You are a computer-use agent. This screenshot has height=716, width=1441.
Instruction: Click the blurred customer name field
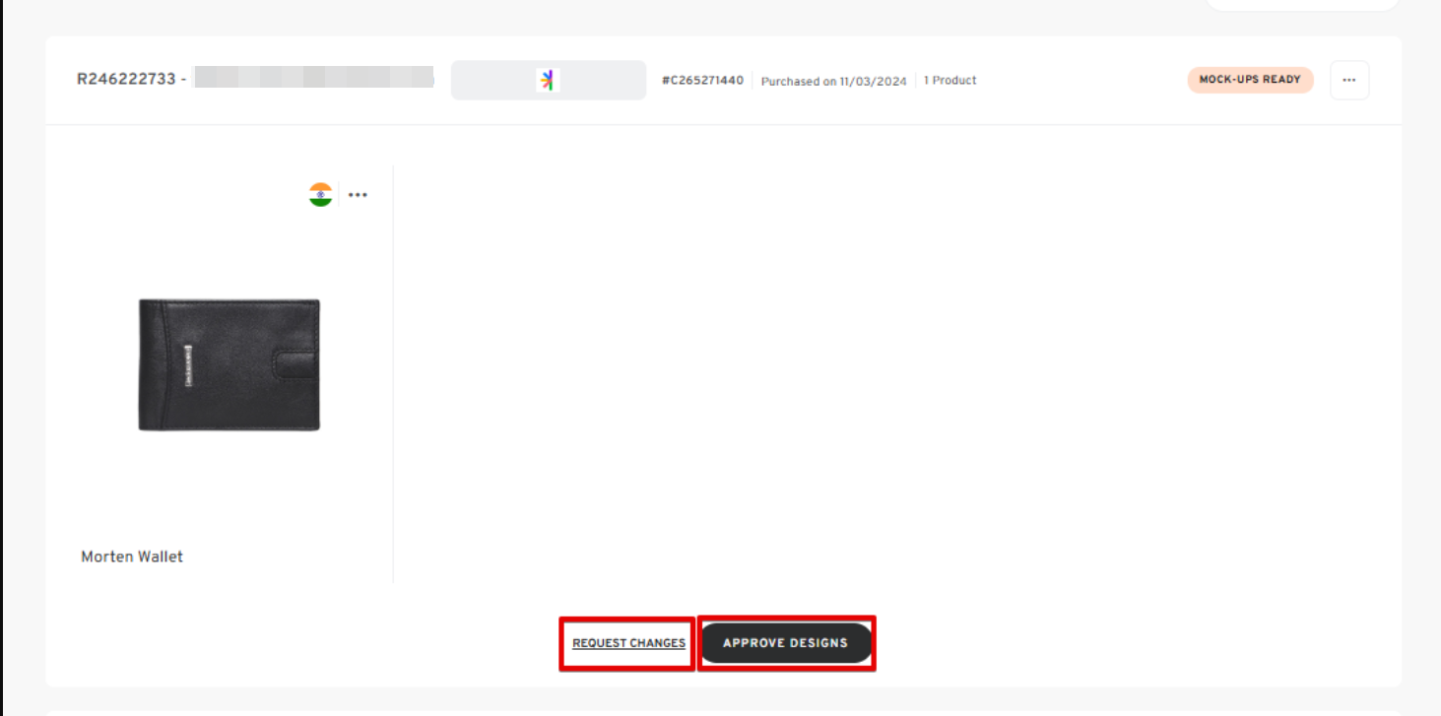(313, 78)
